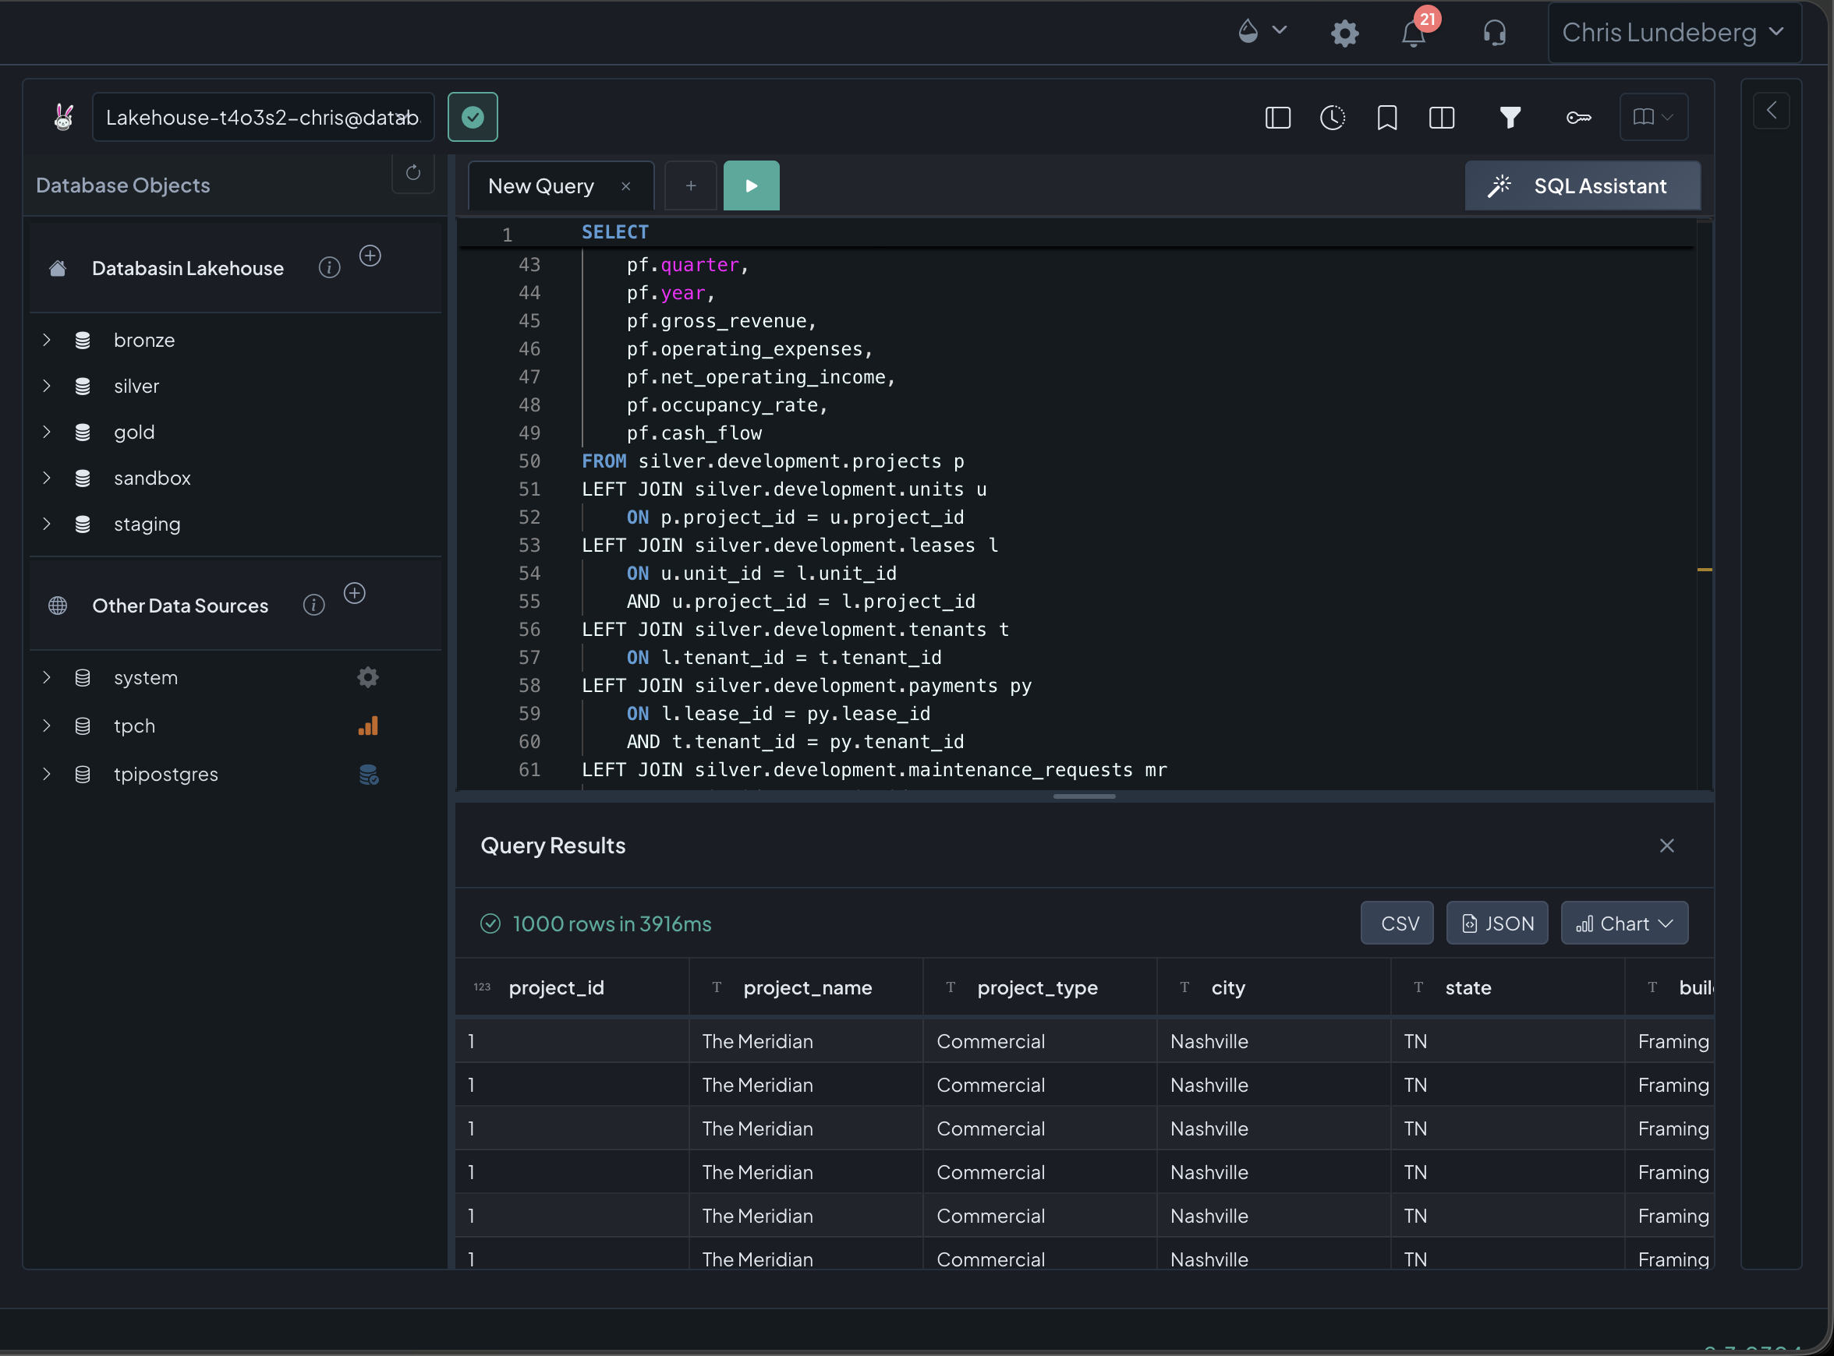Screen dimensions: 1834x1356
Task: Show info for Other Data Sources
Action: tap(313, 605)
